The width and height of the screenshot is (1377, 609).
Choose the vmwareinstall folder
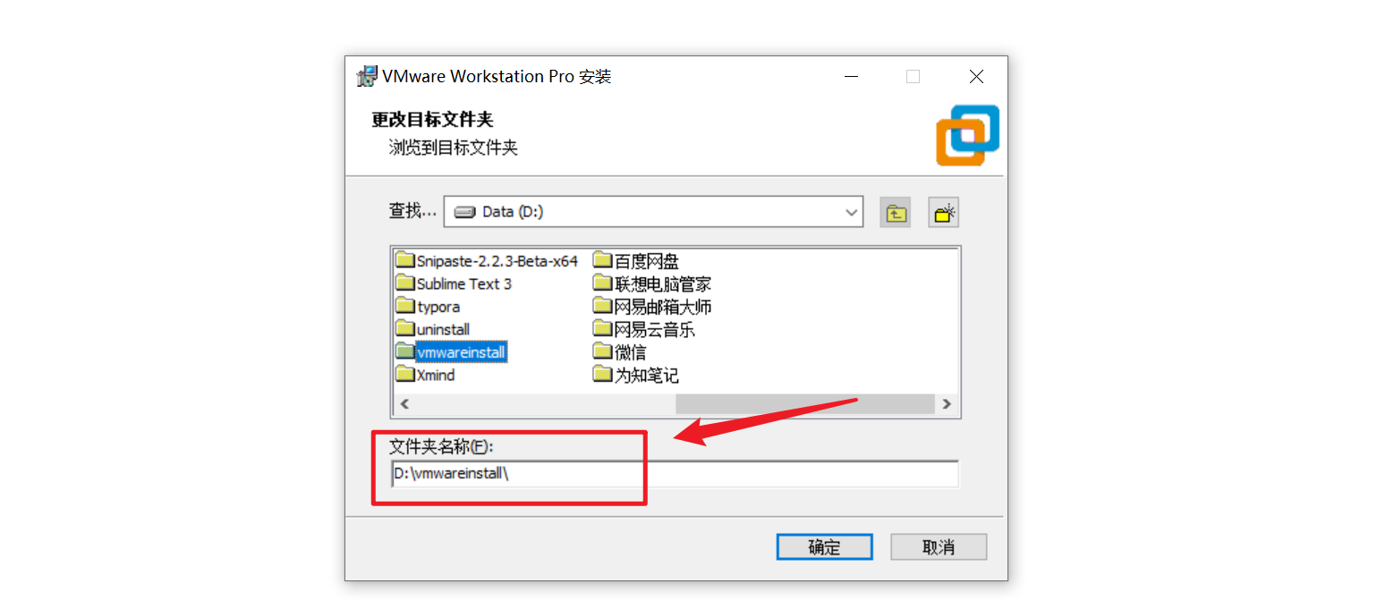451,352
